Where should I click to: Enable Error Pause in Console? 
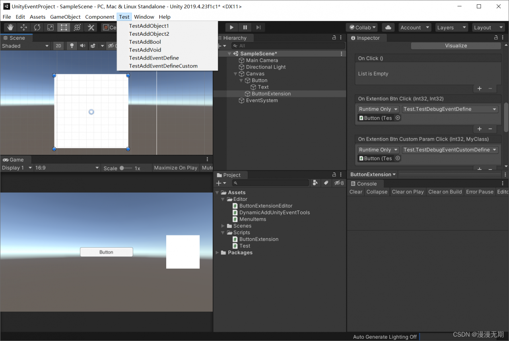(480, 192)
